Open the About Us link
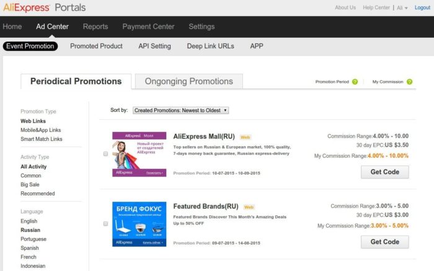 [345, 7]
